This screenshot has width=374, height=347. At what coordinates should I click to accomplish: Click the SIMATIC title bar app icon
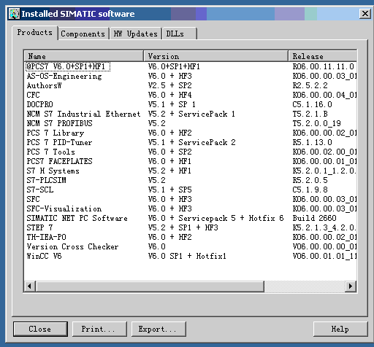pos(14,14)
